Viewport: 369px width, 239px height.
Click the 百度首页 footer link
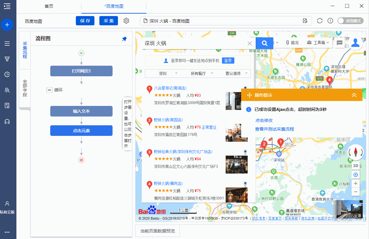tap(275, 218)
